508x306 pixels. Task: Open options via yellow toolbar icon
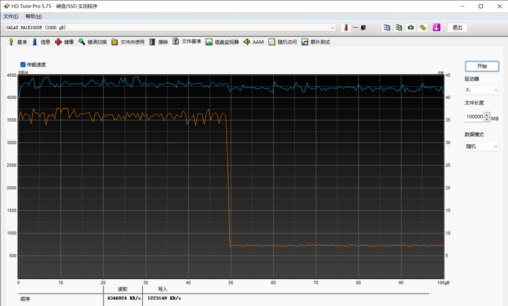423,28
